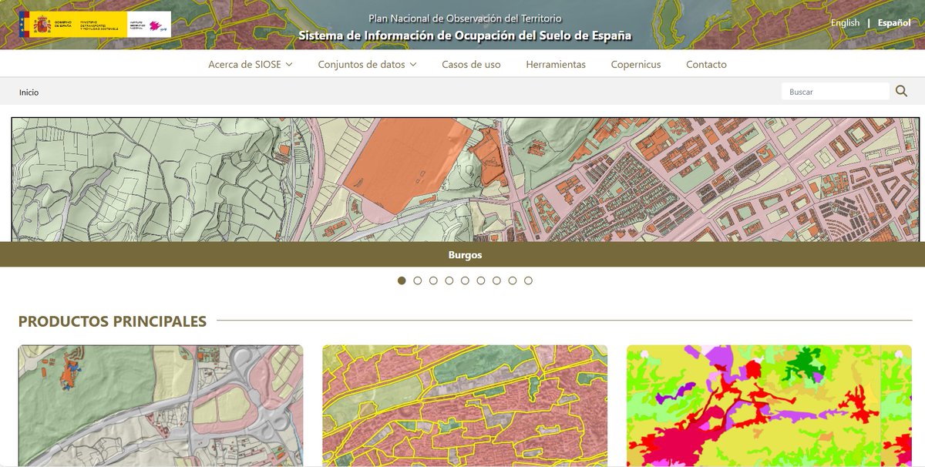
Task: Open the Copernicus menu item
Action: [x=636, y=65]
